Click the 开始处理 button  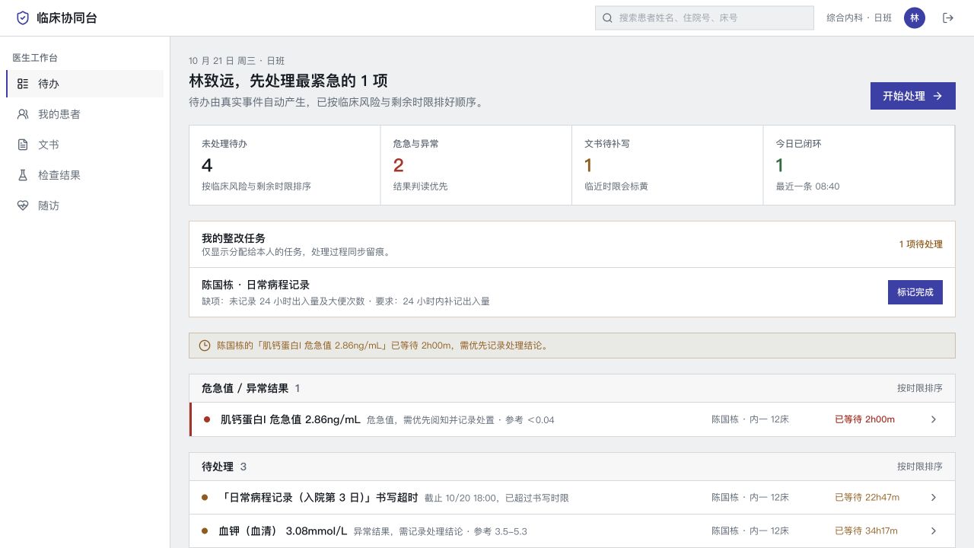(x=913, y=96)
